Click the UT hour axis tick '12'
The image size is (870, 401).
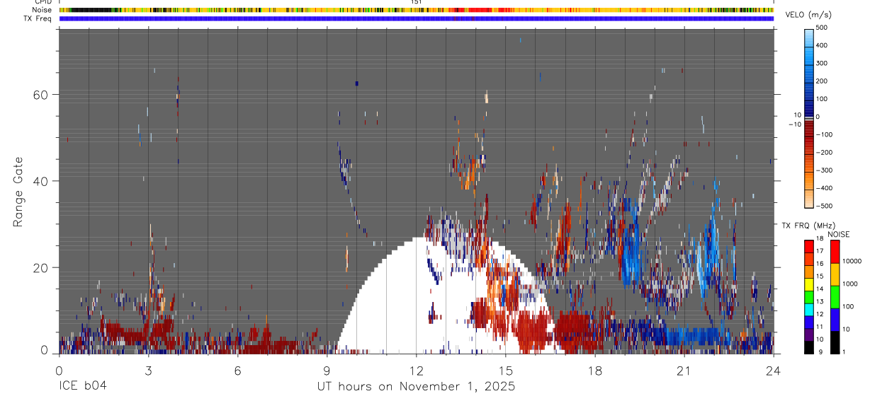click(416, 370)
